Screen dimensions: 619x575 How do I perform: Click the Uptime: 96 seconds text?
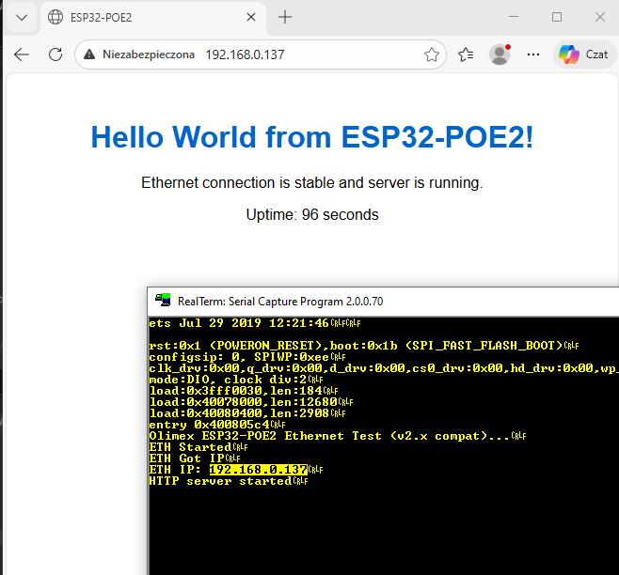[x=312, y=215]
